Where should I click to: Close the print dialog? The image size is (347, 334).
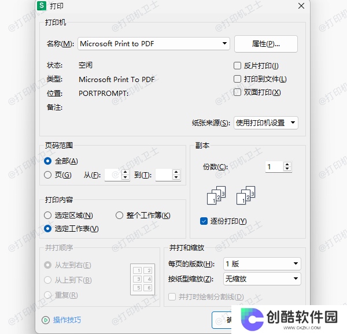(x=301, y=6)
